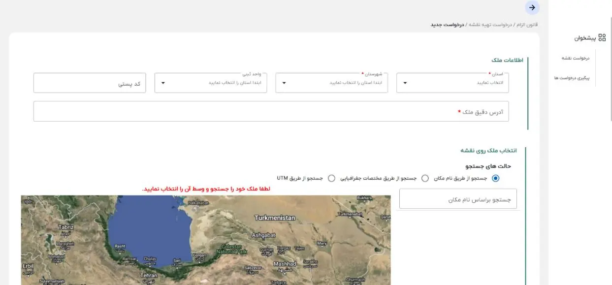Click the درخواست جدید breadcrumb text

point(448,25)
